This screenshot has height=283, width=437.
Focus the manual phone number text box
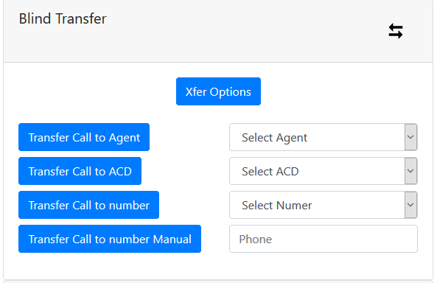(x=324, y=239)
